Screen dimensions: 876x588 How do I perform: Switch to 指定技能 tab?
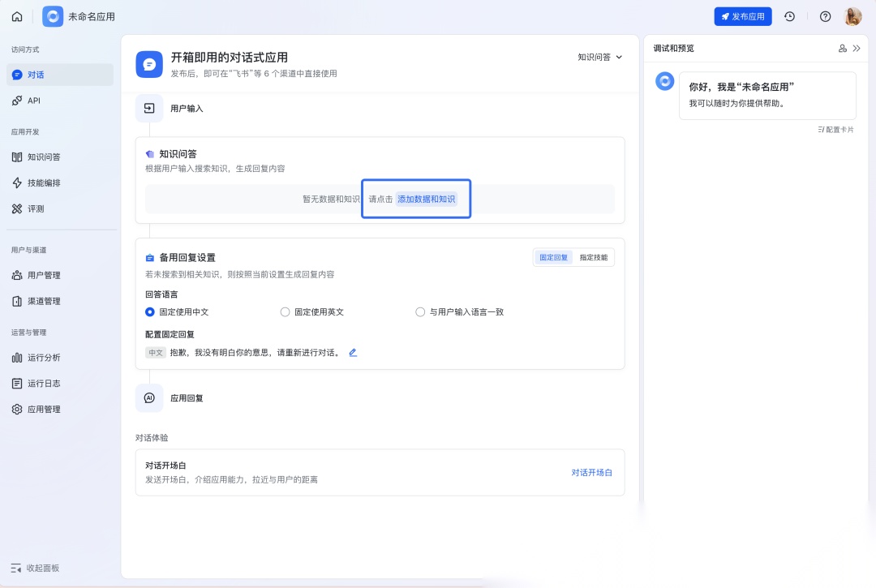593,257
